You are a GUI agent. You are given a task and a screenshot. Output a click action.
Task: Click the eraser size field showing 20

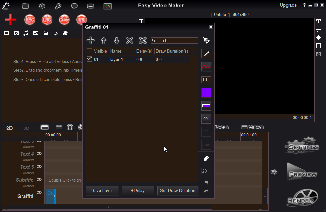206,171
